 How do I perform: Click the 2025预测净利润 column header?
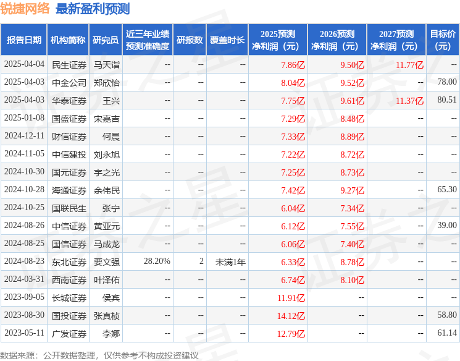pyautogui.click(x=278, y=40)
